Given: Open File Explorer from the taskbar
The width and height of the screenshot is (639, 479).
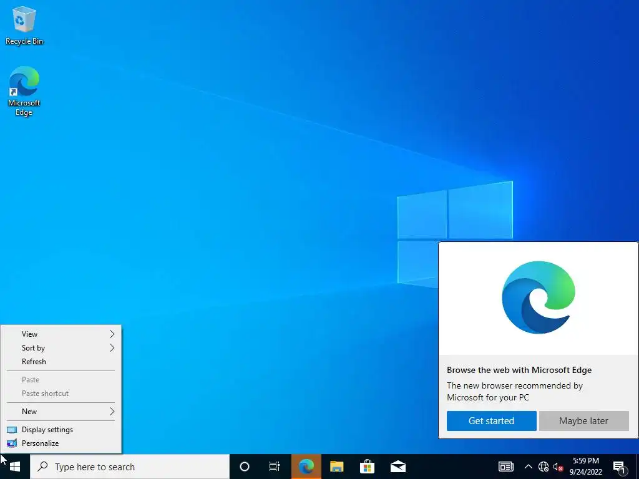Looking at the screenshot, I should (x=336, y=467).
